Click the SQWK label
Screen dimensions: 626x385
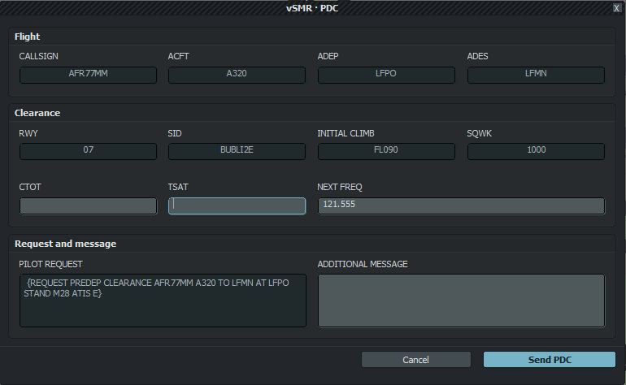[x=479, y=133]
